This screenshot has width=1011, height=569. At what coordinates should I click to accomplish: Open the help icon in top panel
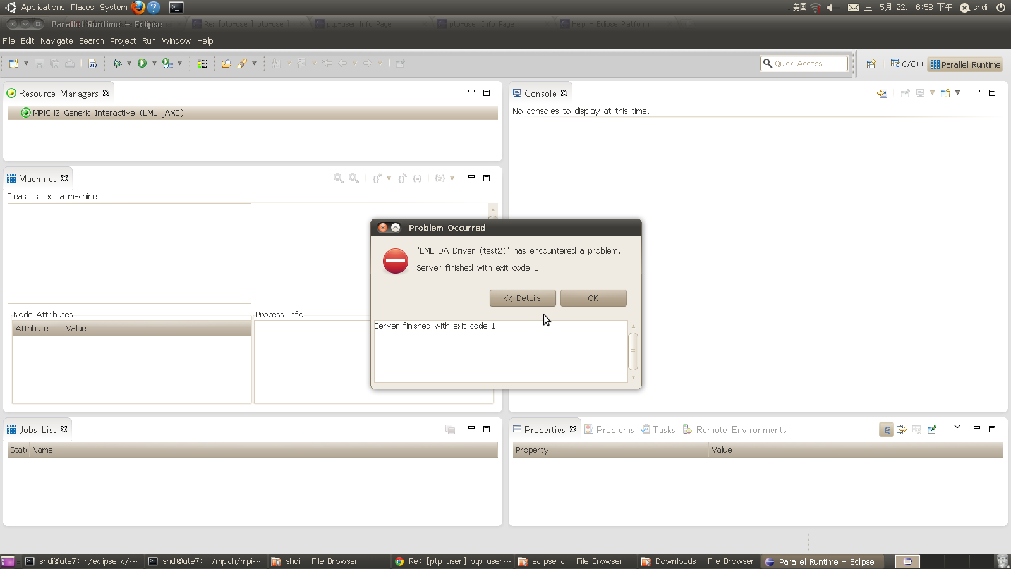154,8
